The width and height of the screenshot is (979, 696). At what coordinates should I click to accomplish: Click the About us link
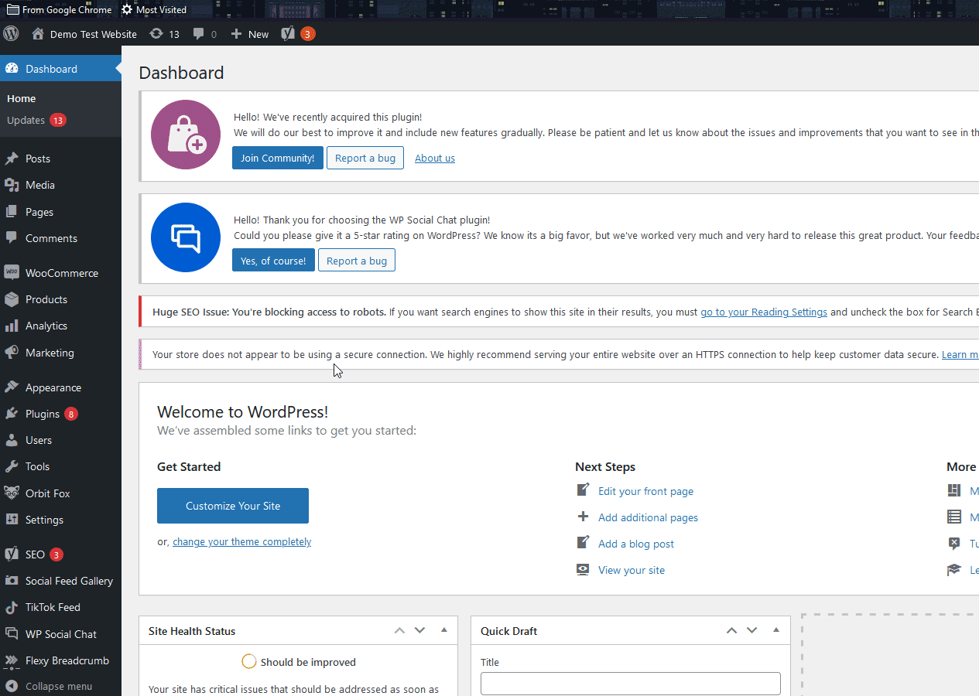[435, 158]
